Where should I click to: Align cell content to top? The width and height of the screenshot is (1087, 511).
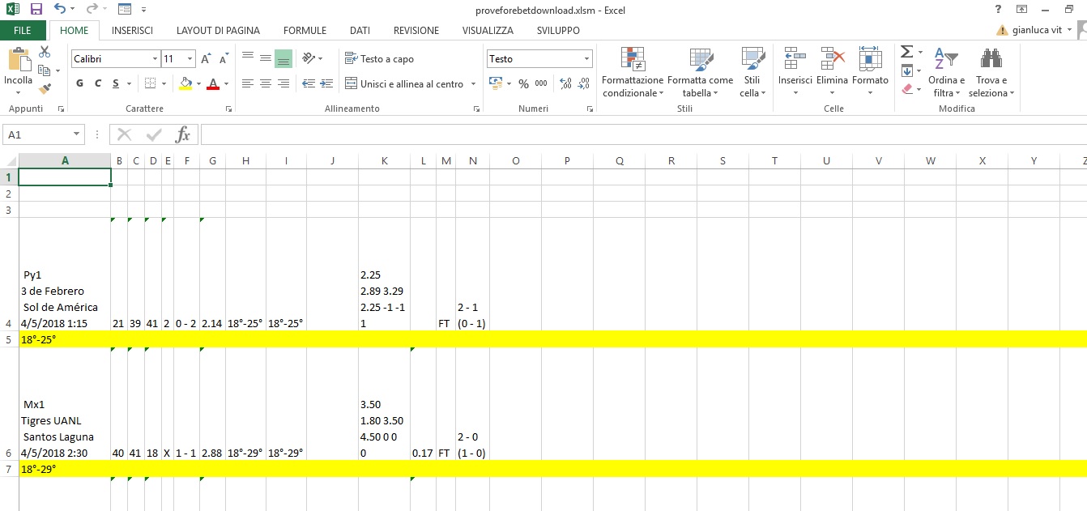248,58
